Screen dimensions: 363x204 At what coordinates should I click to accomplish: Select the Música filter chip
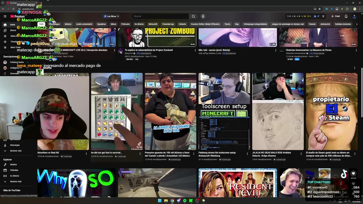(68, 24)
